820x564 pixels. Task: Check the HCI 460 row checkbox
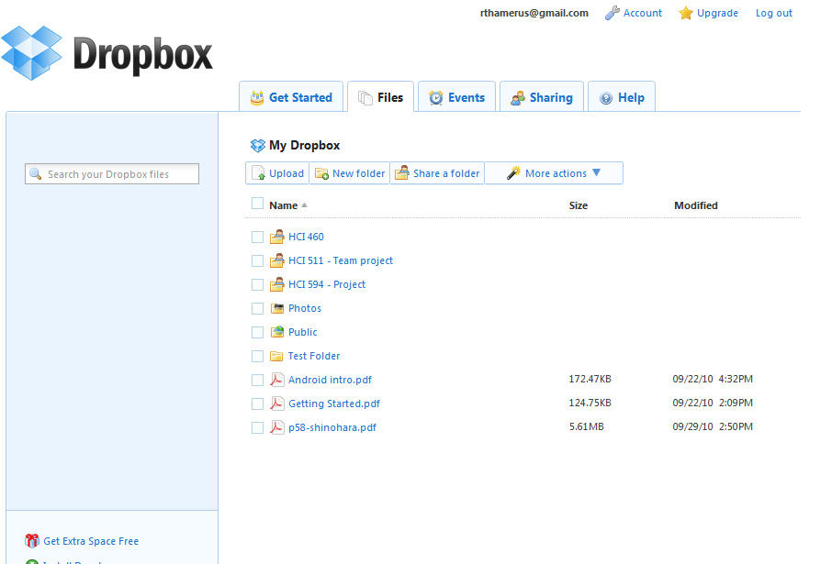(x=257, y=238)
